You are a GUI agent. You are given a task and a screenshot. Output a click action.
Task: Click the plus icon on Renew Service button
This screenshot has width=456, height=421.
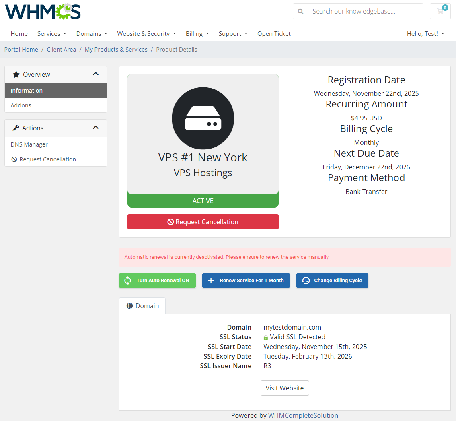211,281
